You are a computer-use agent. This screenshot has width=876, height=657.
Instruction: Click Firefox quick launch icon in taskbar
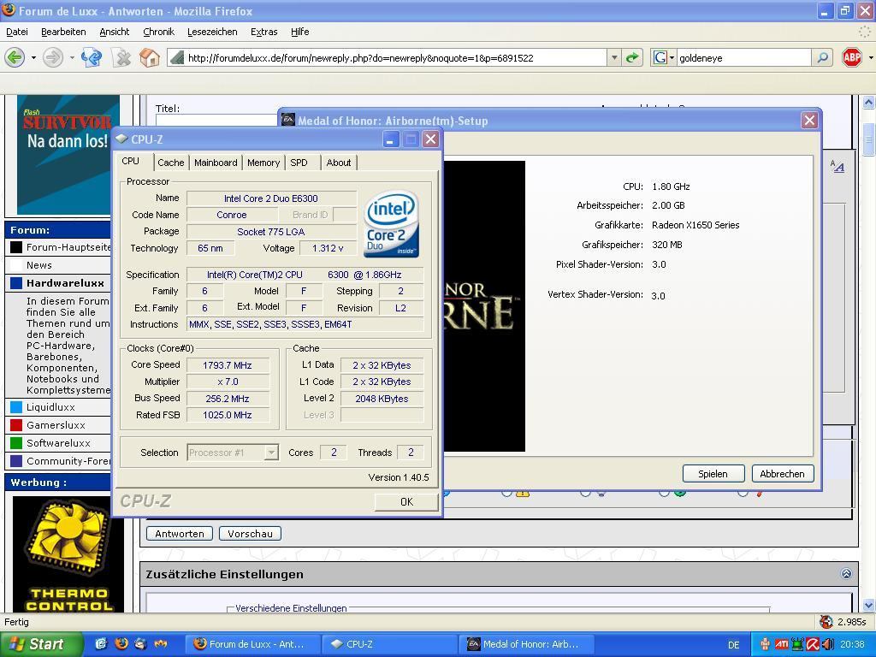coord(121,643)
